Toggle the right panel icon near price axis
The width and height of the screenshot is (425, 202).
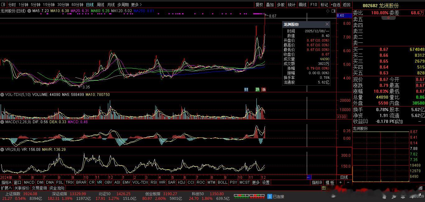(x=333, y=11)
